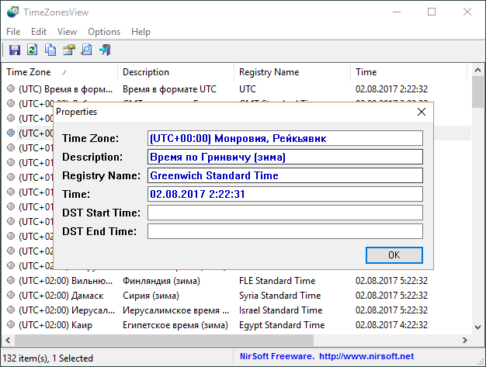Click the empty DST End Time field

pyautogui.click(x=285, y=231)
